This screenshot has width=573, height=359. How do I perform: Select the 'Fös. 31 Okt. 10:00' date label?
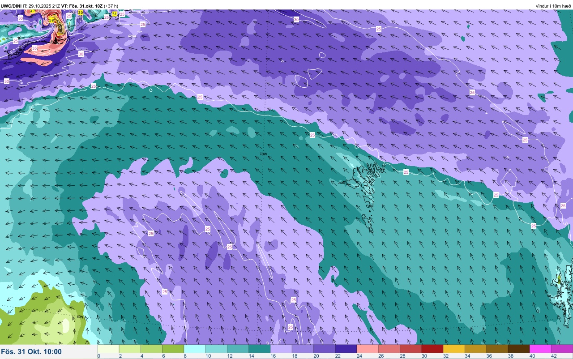31,352
